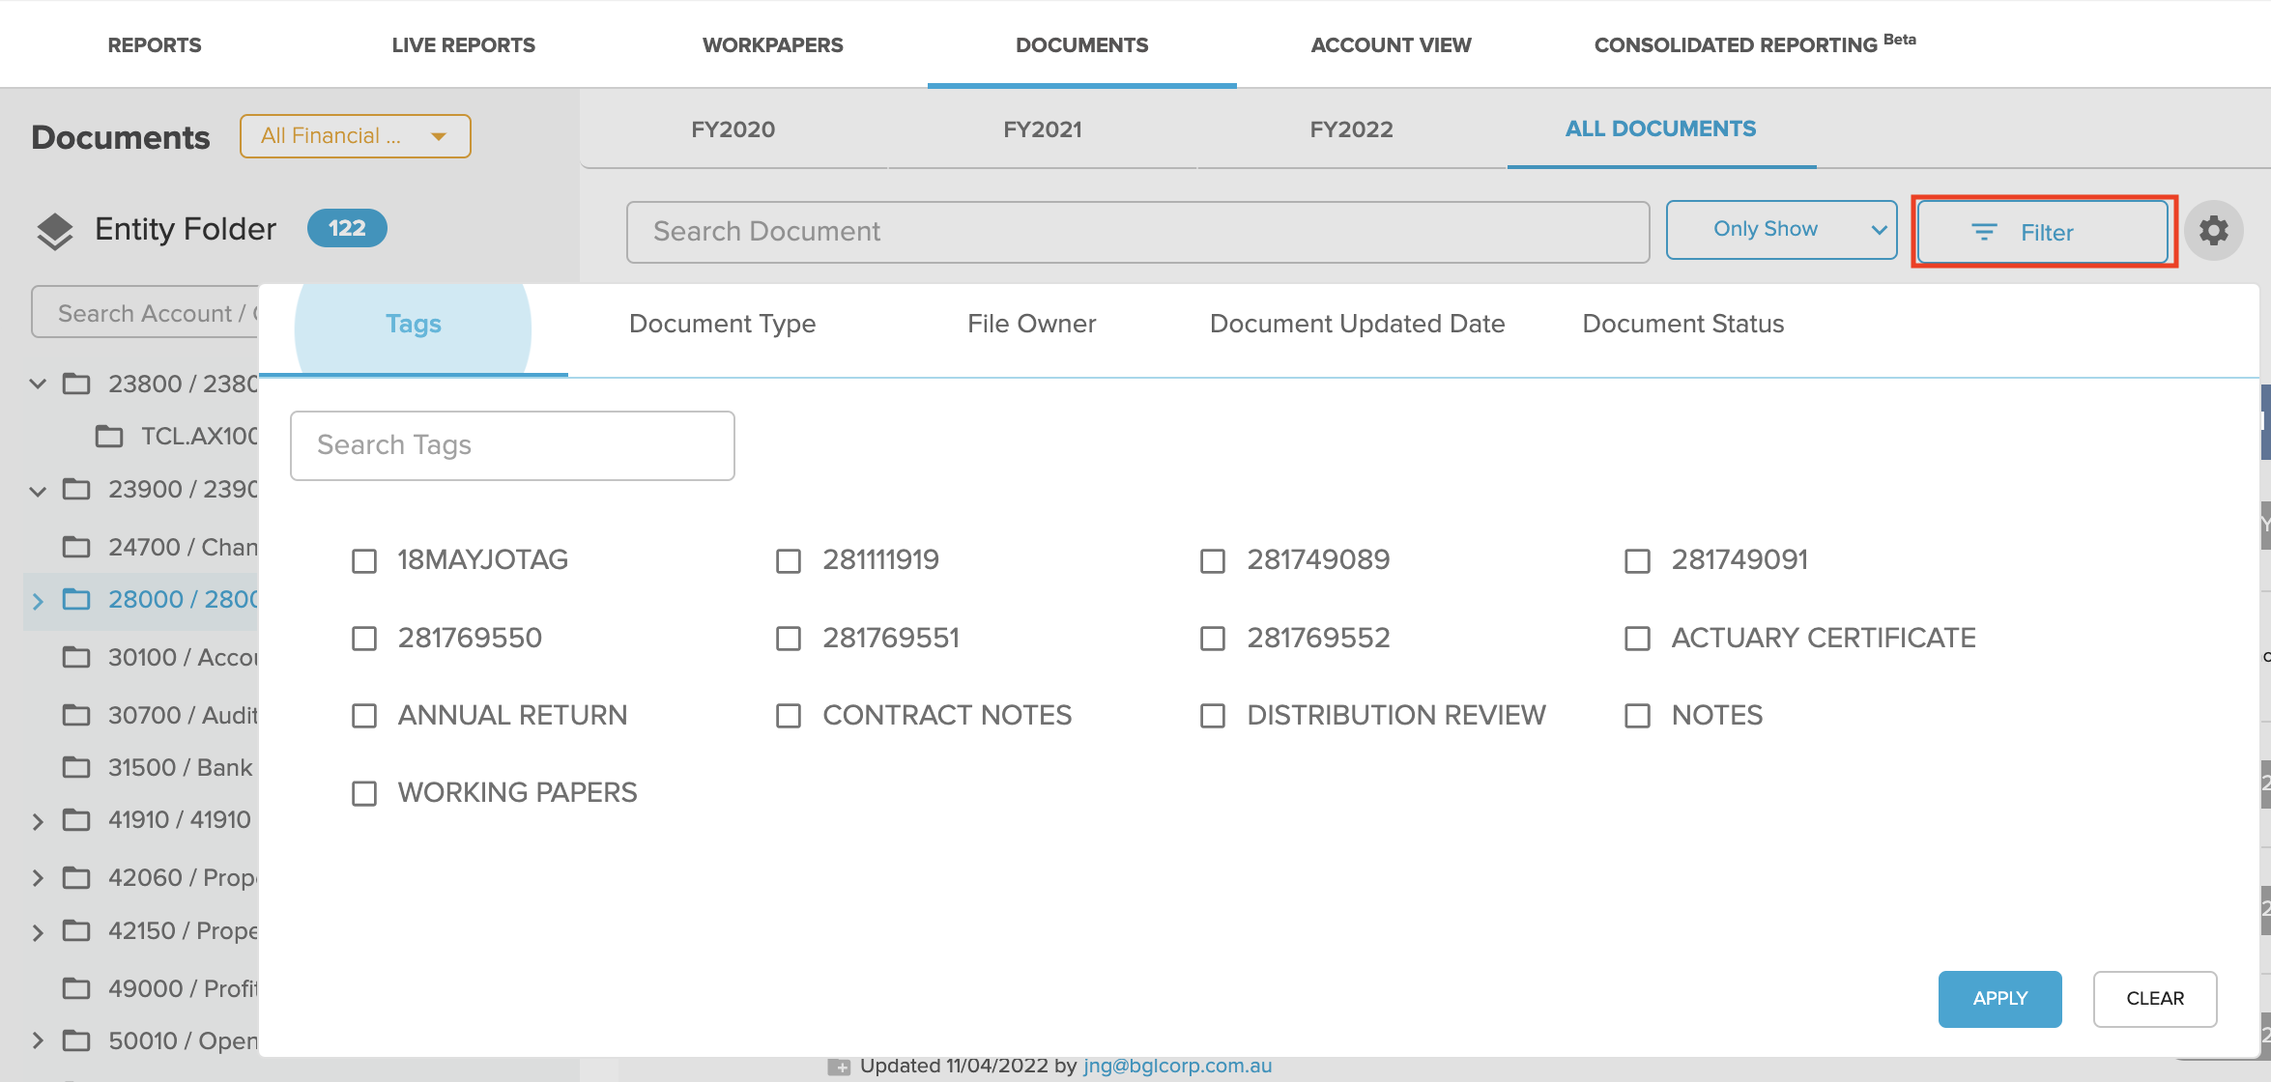Screen dimensions: 2271x1082
Task: Expand the 42060 folder chevron
Action: click(x=38, y=878)
